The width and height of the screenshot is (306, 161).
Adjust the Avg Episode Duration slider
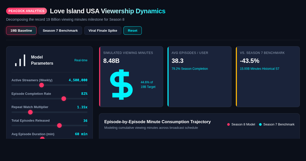pos(49,138)
